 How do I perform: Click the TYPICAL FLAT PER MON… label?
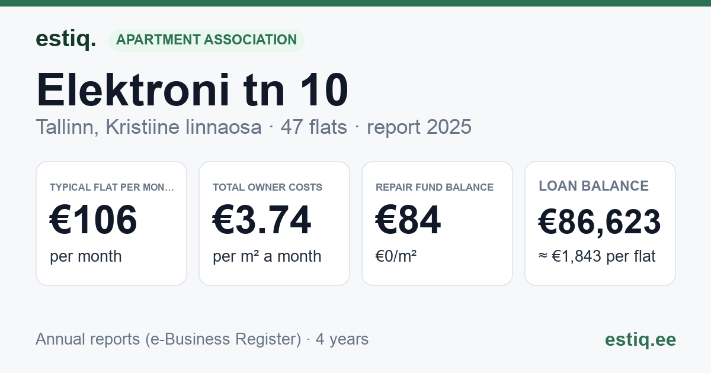click(112, 187)
